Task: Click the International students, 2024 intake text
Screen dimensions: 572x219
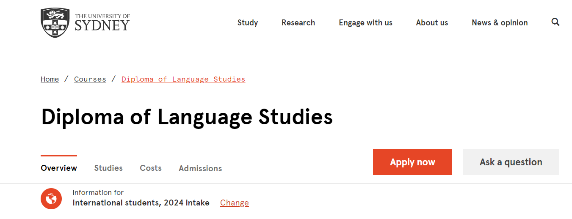Action: (x=141, y=203)
